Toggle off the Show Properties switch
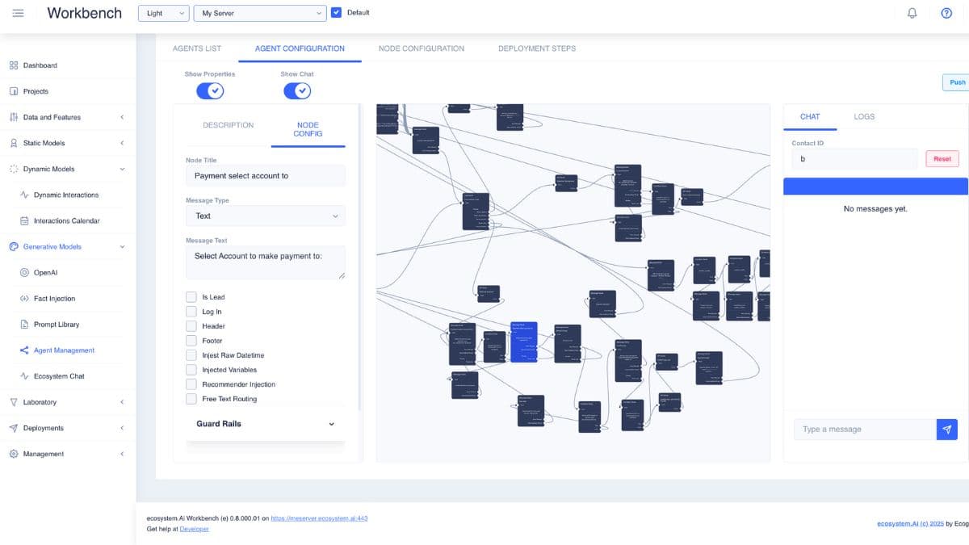Viewport: 969px width, 545px height. [x=210, y=91]
